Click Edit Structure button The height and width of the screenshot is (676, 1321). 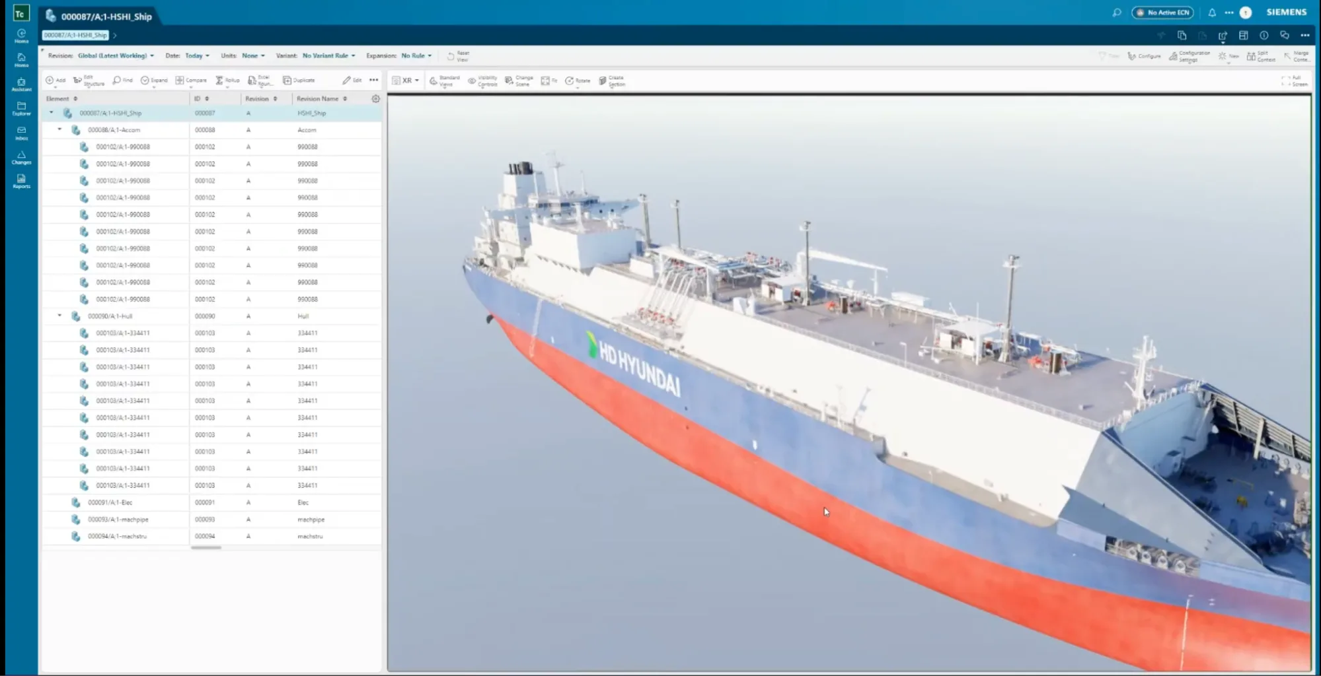(89, 81)
